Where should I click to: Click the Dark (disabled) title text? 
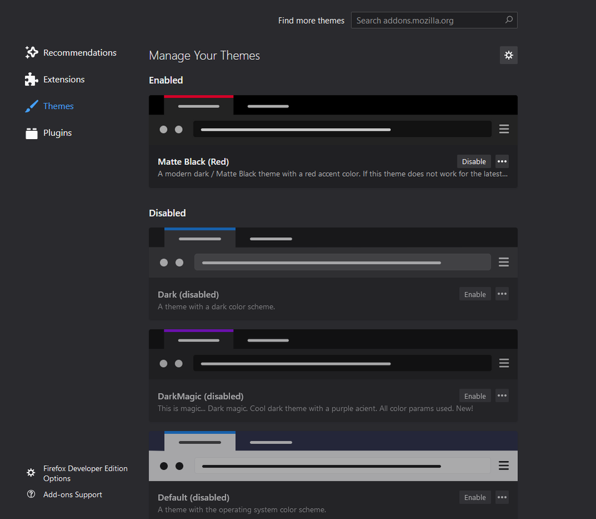[x=188, y=294]
